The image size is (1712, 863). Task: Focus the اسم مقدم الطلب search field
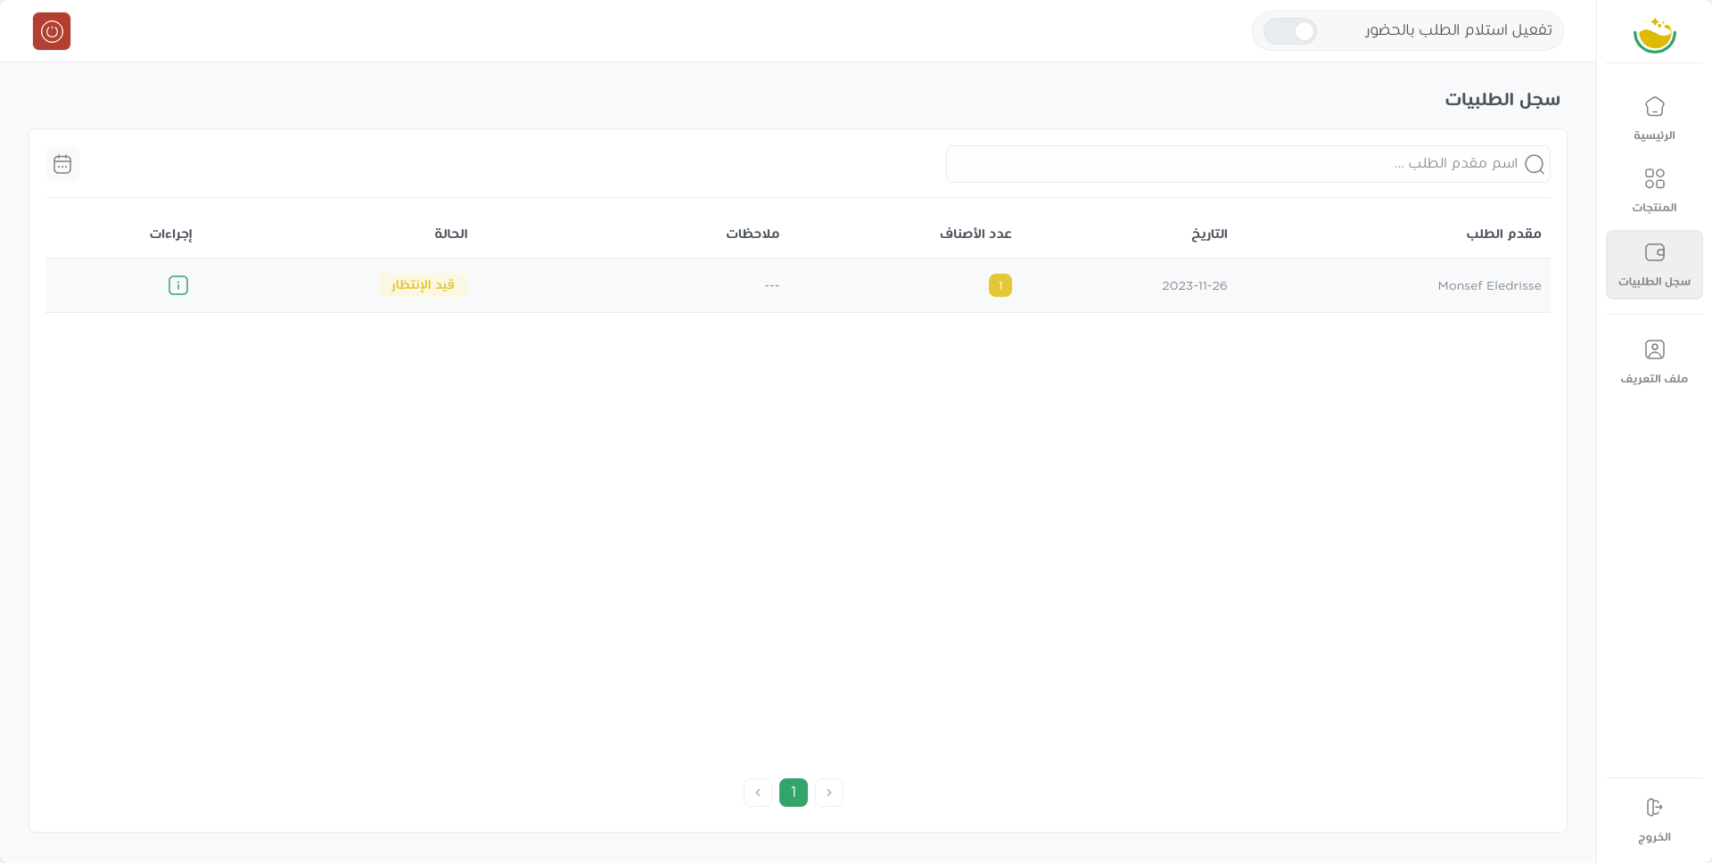coord(1247,164)
